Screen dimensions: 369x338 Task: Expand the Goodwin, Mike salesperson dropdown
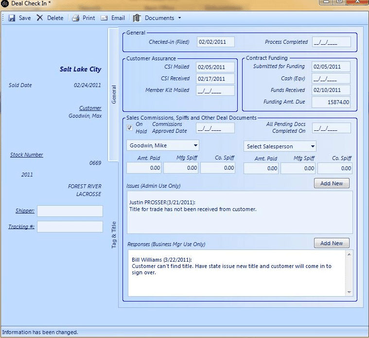tap(195, 145)
